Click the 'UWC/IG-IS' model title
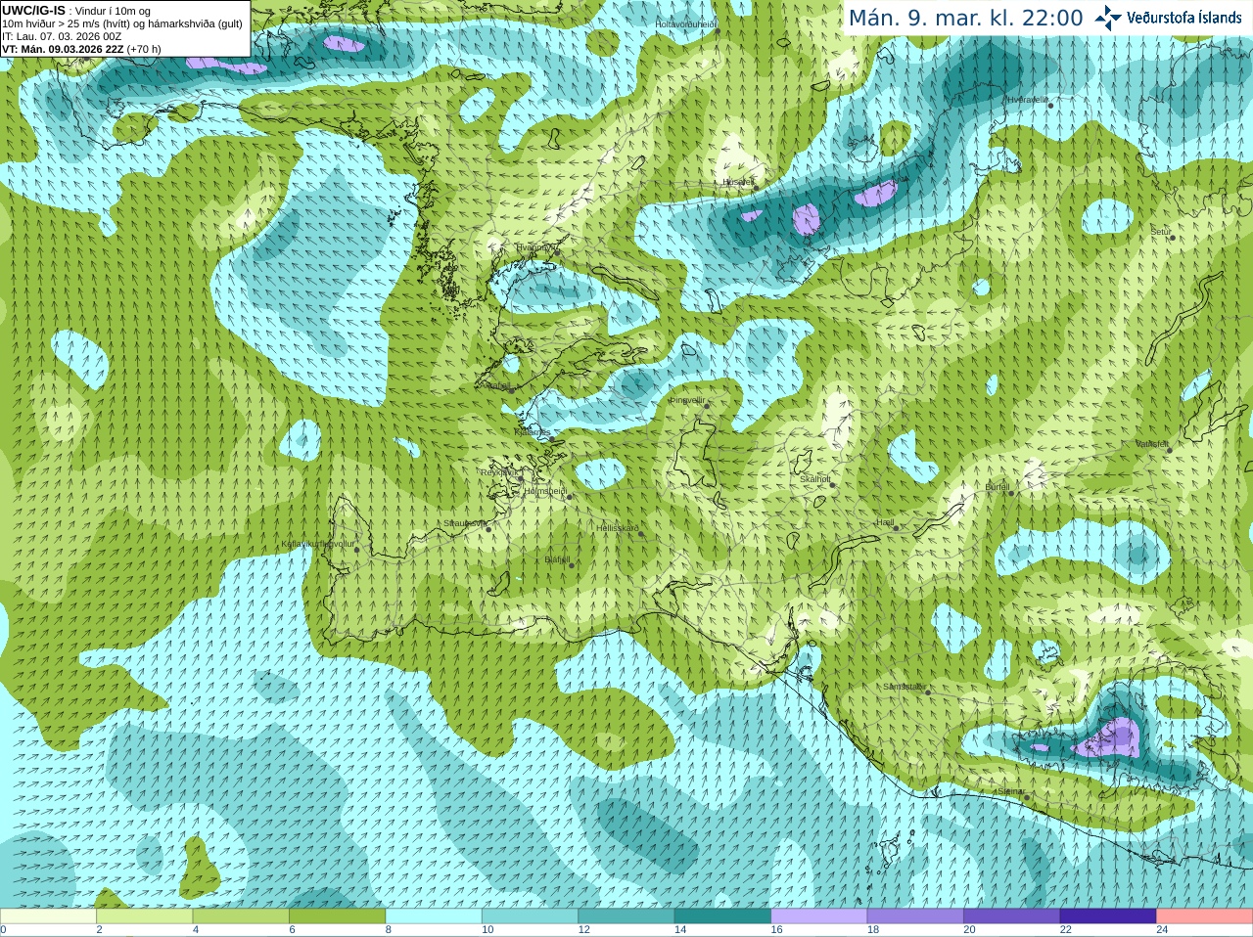Viewport: 1253px width, 937px height. point(33,10)
